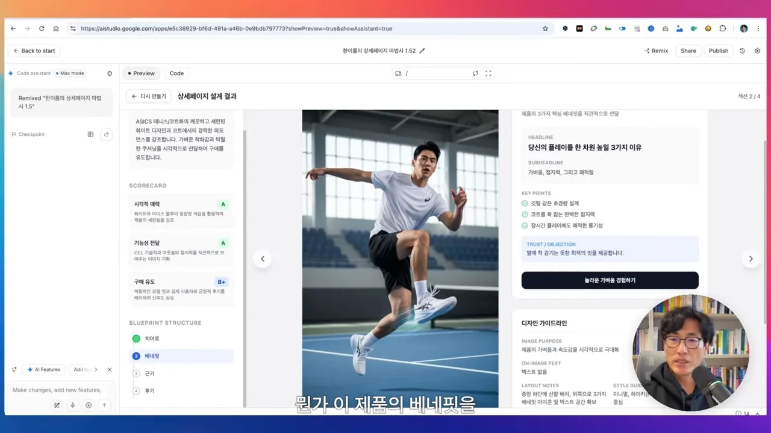This screenshot has height=433, width=771.
Task: Click the bug report icon in Code assistant panel
Action: click(110, 73)
